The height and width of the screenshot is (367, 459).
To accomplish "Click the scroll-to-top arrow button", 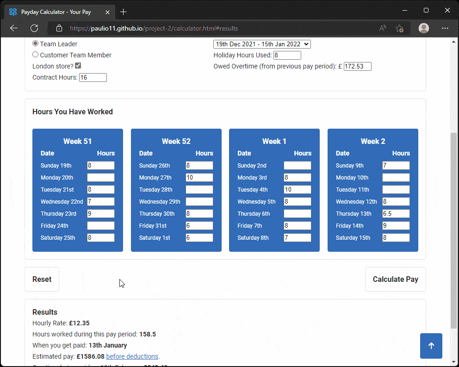I will [431, 346].
